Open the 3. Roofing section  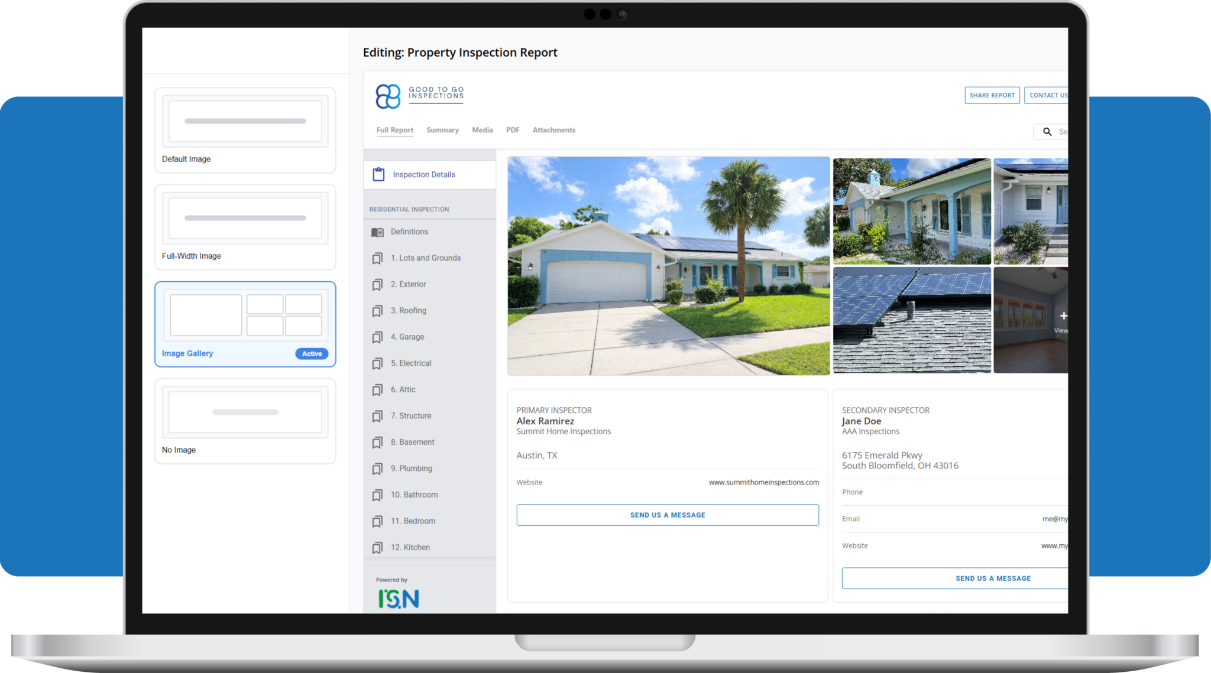(430, 311)
